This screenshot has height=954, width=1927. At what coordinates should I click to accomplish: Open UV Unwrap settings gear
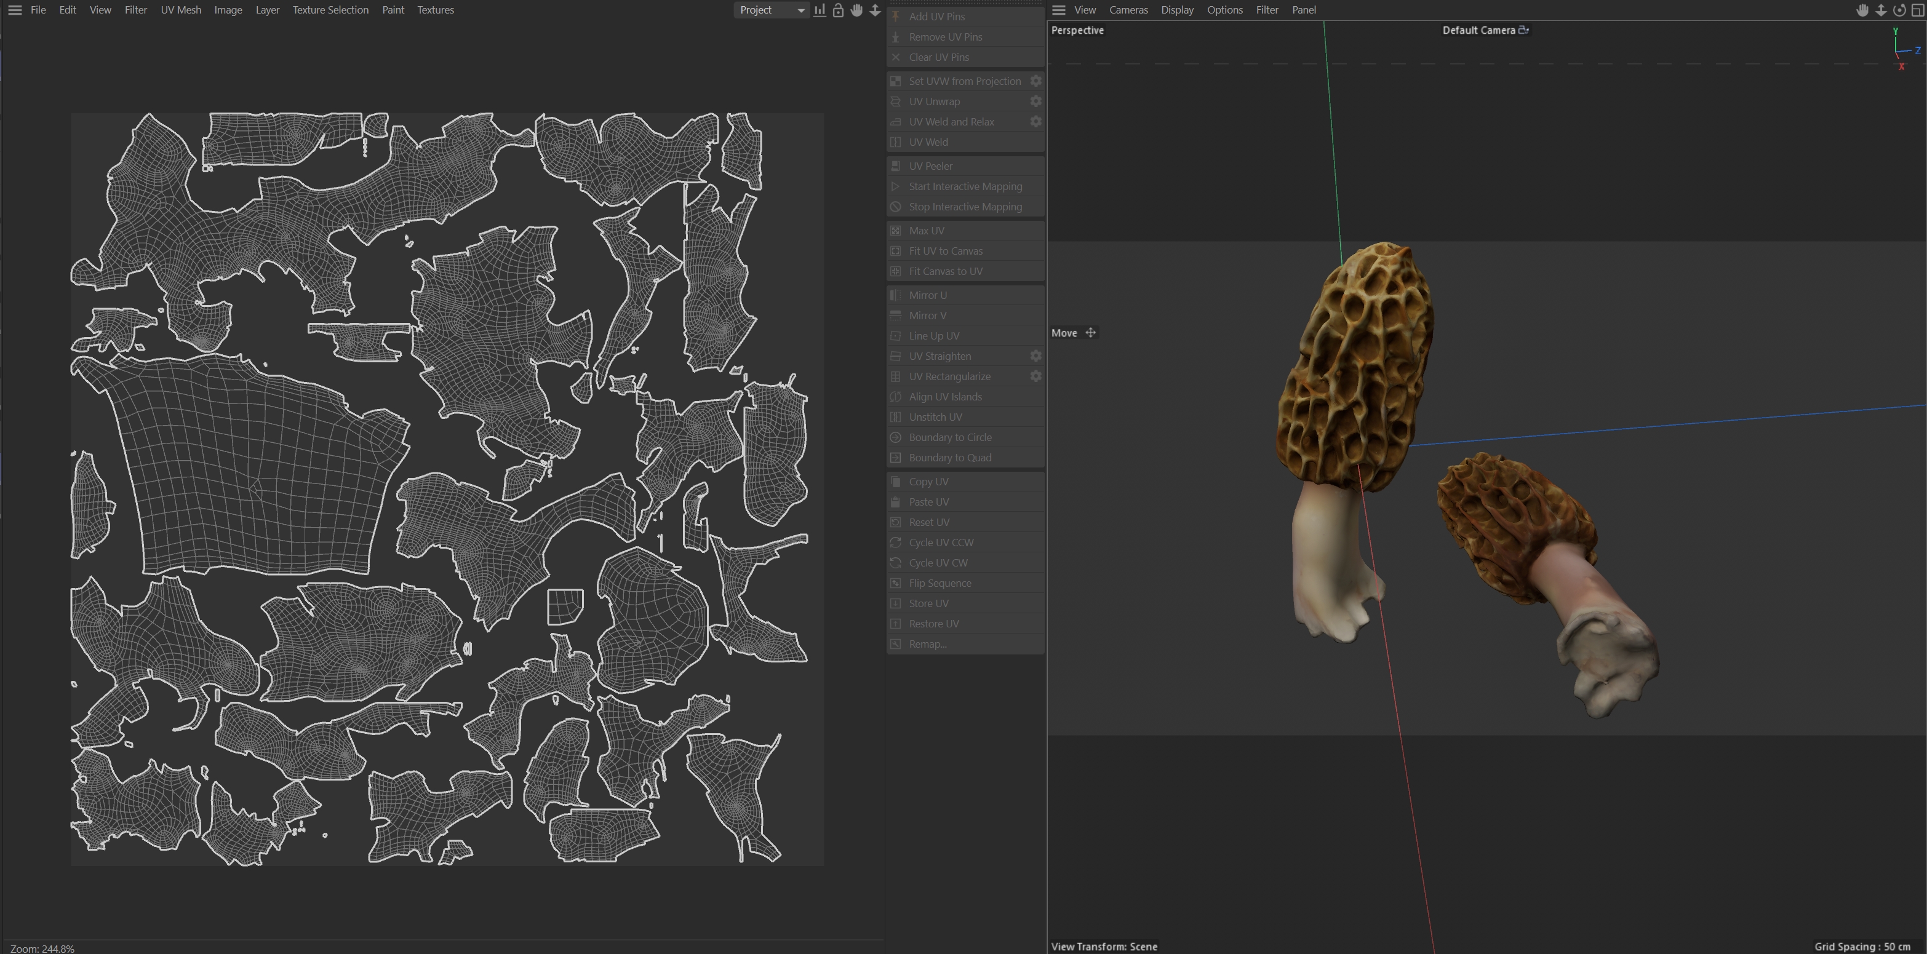pyautogui.click(x=1035, y=101)
